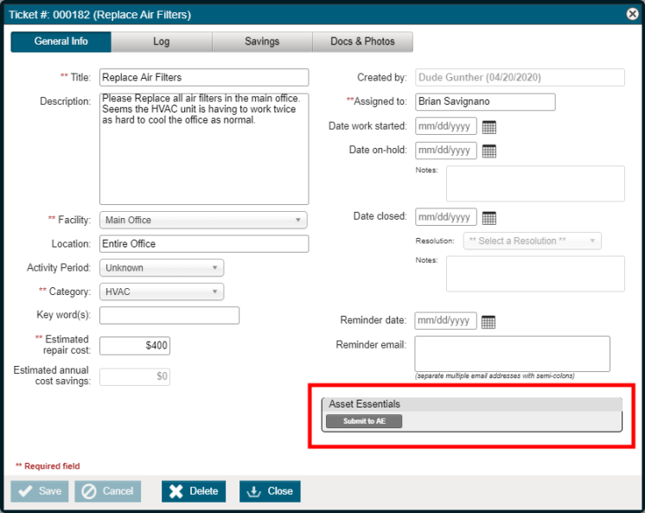
Task: Click the Cancel button
Action: 108,491
